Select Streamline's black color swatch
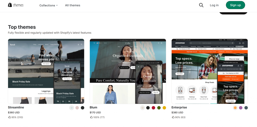Image resolution: width=257 pixels, height=127 pixels. pyautogui.click(x=82, y=108)
